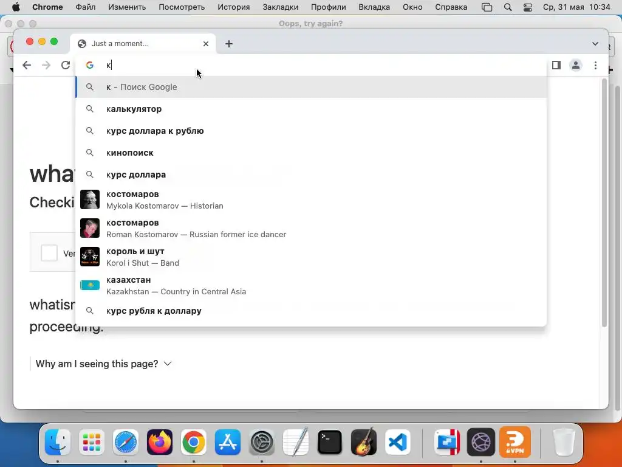This screenshot has width=622, height=467.
Task: Open TextEdit from the Dock
Action: click(296, 441)
